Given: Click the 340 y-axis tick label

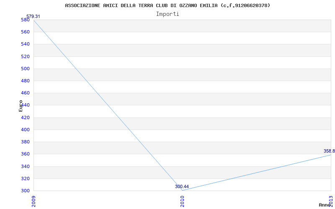Looking at the screenshot, I should coord(26,166).
